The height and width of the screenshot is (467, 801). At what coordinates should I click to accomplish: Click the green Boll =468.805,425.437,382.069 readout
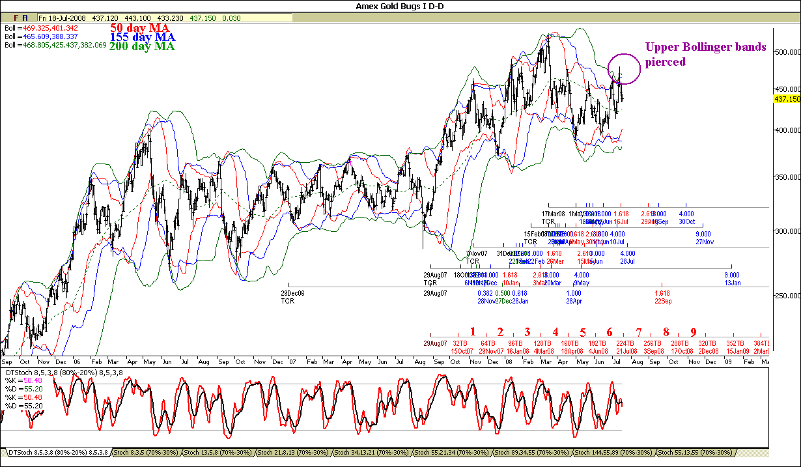click(55, 46)
